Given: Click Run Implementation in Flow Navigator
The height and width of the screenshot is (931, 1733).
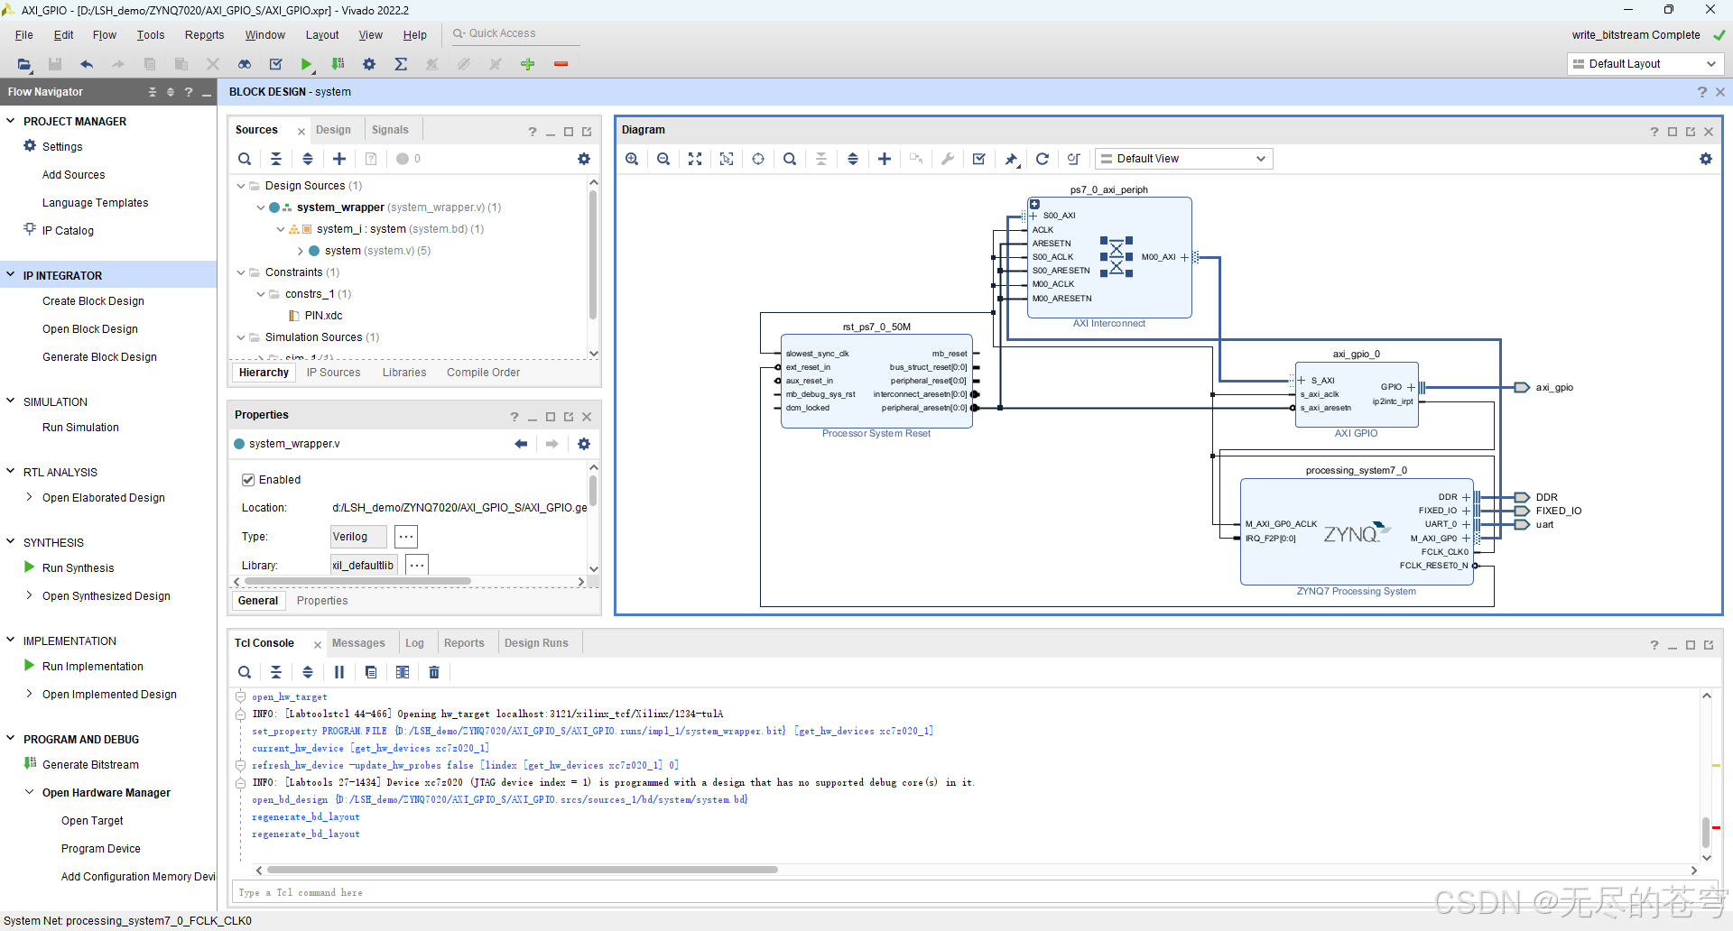Looking at the screenshot, I should coord(93,667).
